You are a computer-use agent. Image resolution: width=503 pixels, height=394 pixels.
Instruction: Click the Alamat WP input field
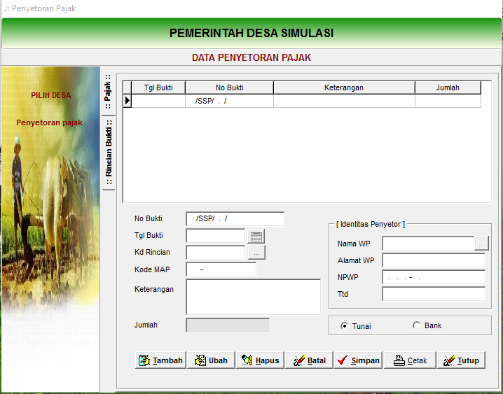pos(433,260)
